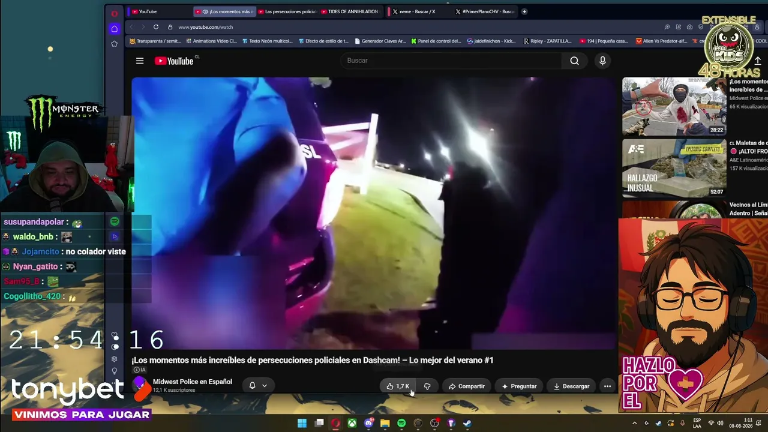Open the volume speaker tray icon
Viewport: 768px width, 432px height.
pyautogui.click(x=720, y=423)
